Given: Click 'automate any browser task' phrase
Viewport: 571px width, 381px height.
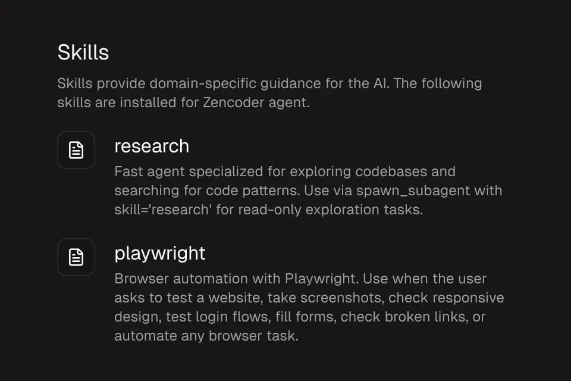Looking at the screenshot, I should pyautogui.click(x=205, y=336).
